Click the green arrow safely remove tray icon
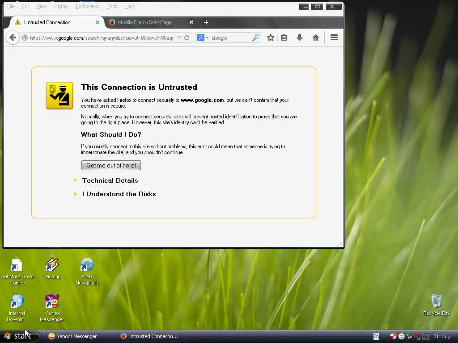 point(410,336)
